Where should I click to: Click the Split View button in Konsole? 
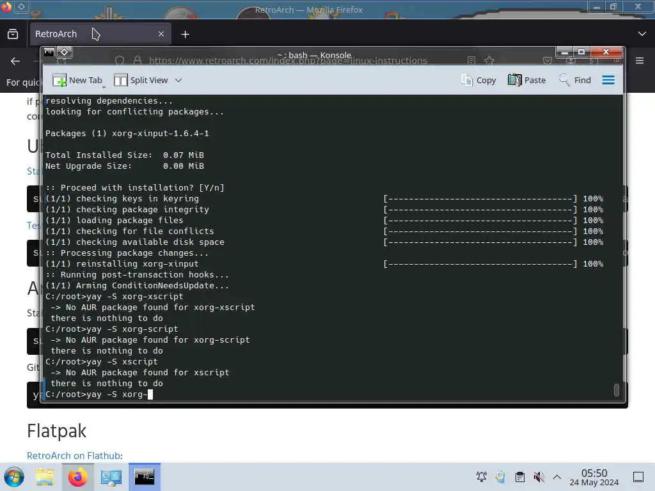point(141,80)
